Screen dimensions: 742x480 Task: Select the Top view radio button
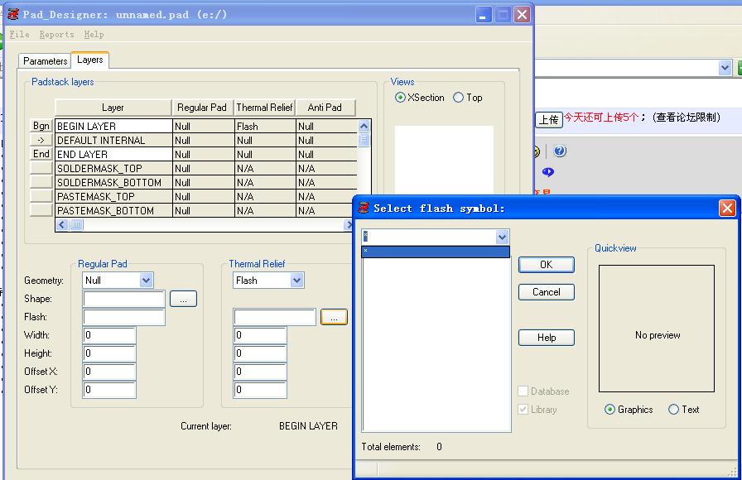click(459, 98)
